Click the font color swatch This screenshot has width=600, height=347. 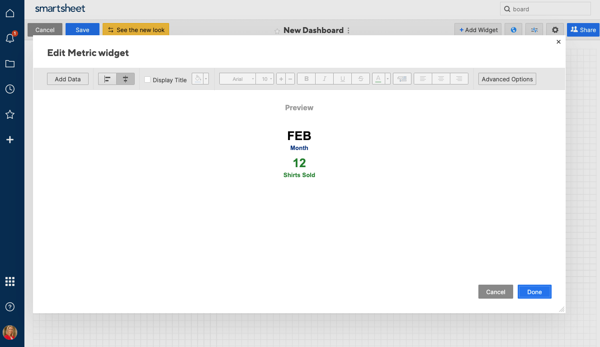pyautogui.click(x=378, y=79)
